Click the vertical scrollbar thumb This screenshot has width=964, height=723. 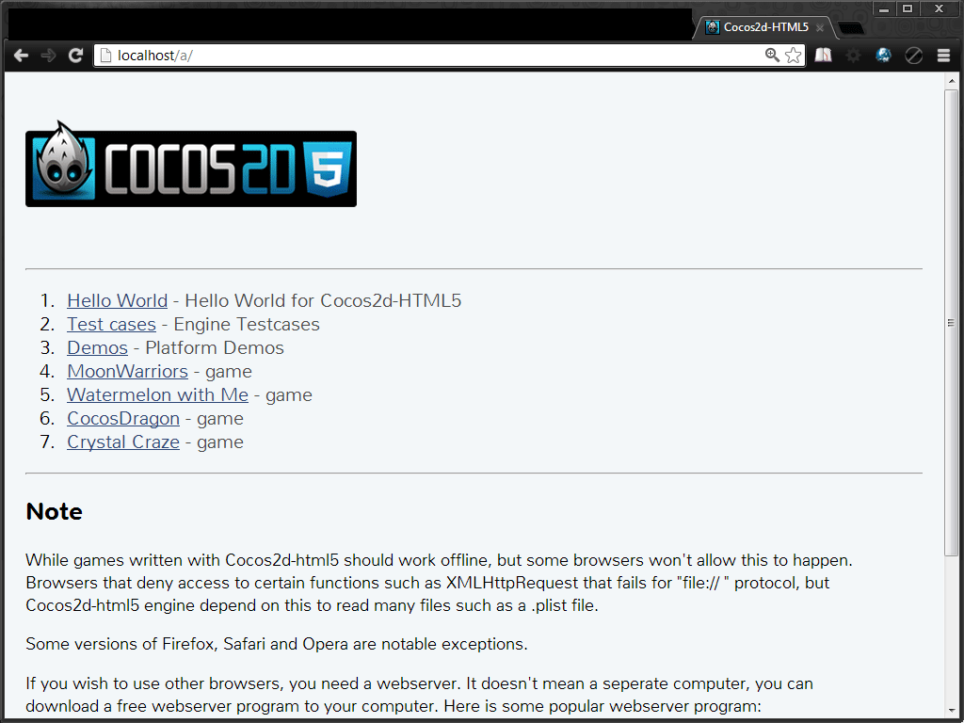951,323
